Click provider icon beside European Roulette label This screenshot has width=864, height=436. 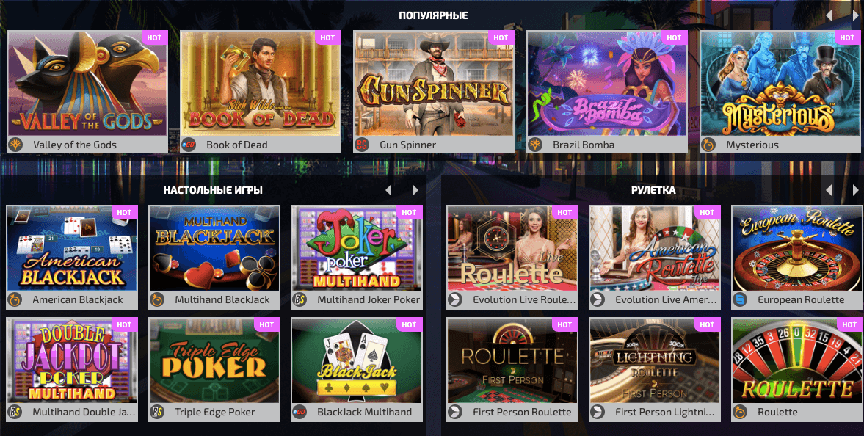click(x=739, y=300)
